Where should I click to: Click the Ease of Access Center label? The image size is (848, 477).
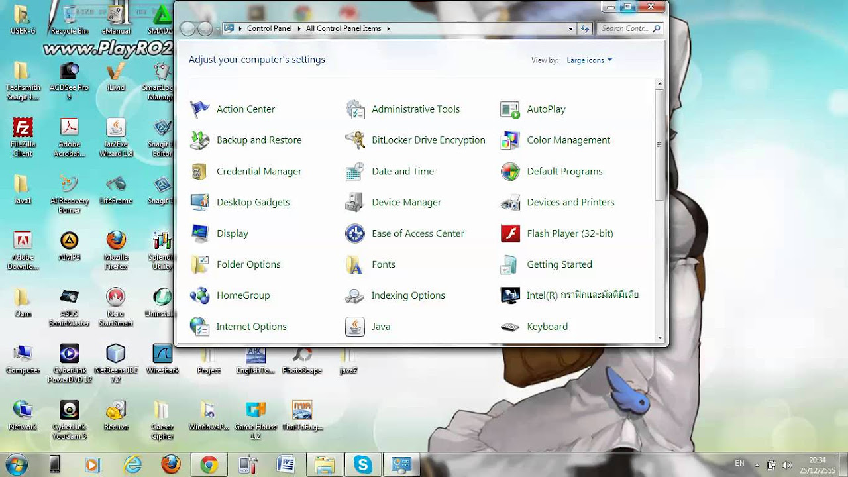(x=418, y=233)
